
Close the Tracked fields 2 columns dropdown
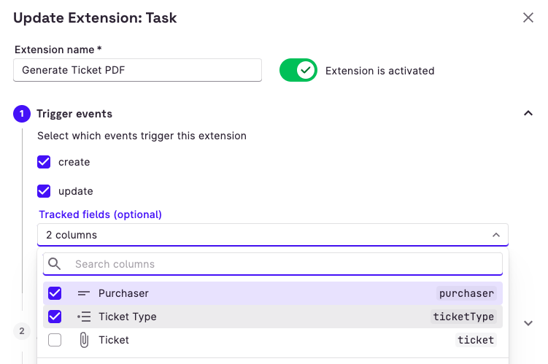click(495, 235)
